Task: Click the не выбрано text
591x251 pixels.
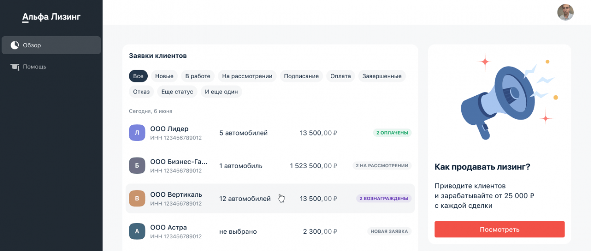Action: (x=238, y=232)
